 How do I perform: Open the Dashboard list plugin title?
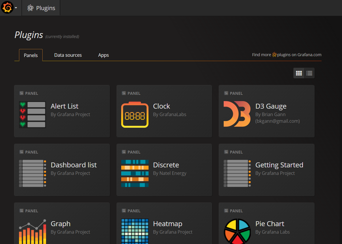pos(74,165)
